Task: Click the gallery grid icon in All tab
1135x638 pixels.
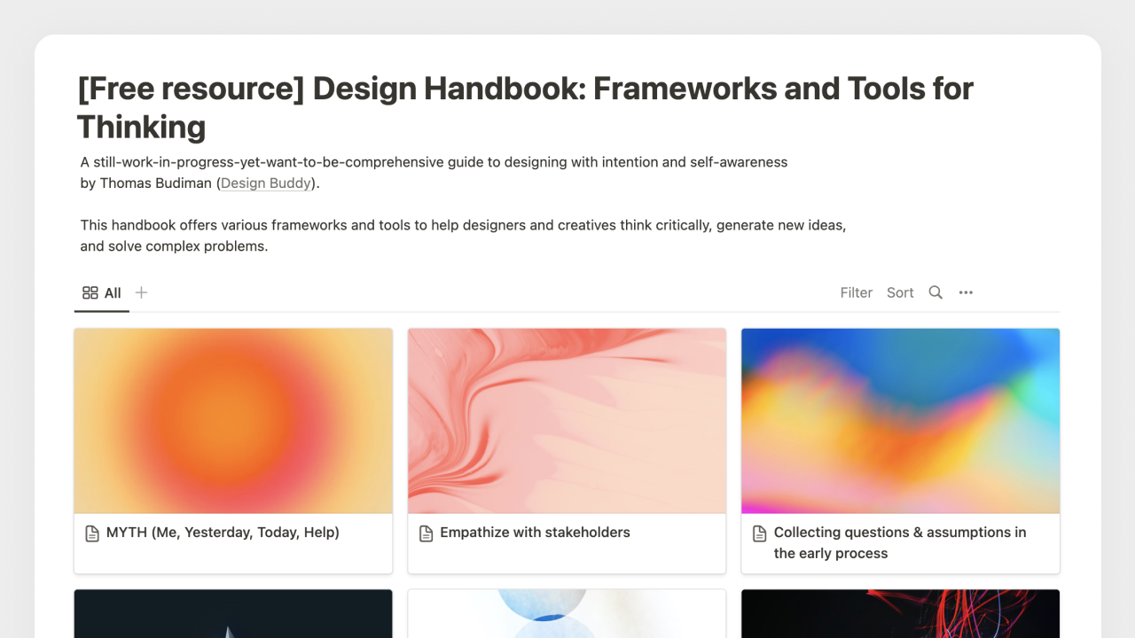Action: (90, 292)
